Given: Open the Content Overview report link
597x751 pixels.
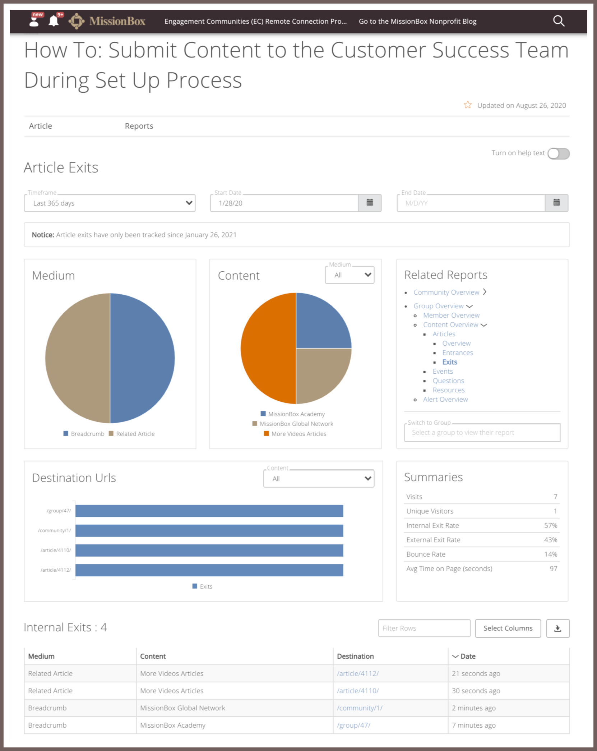Looking at the screenshot, I should tap(450, 324).
